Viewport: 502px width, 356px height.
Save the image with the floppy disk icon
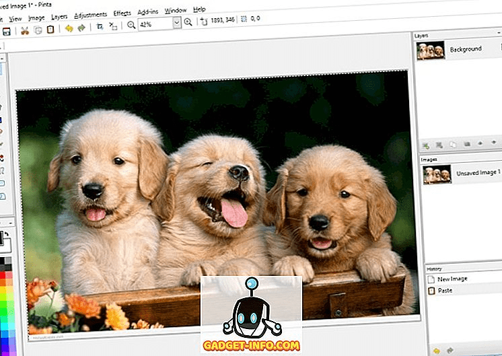click(7, 32)
